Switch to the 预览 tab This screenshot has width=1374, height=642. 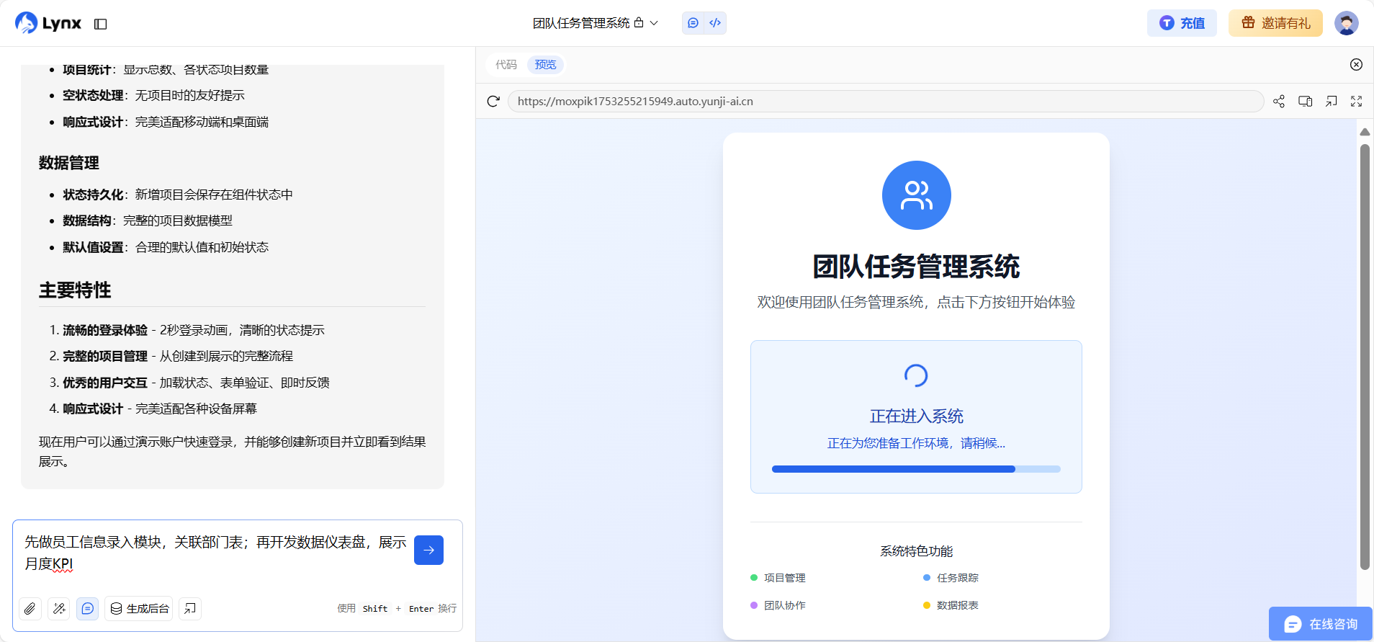tap(545, 64)
